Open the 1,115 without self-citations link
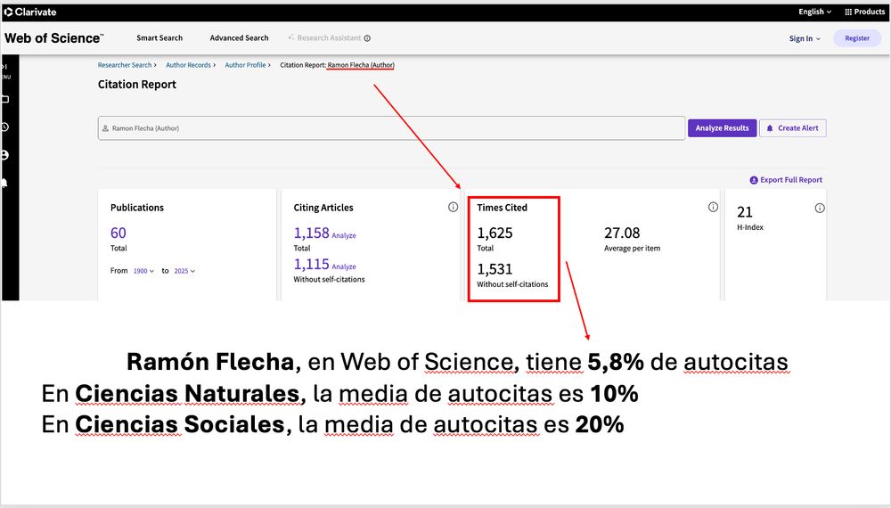Image resolution: width=891 pixels, height=508 pixels. 311,264
